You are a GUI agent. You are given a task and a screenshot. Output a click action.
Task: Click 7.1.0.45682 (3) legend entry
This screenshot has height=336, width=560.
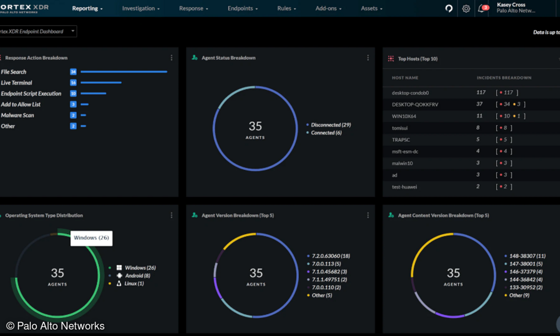[327, 272]
